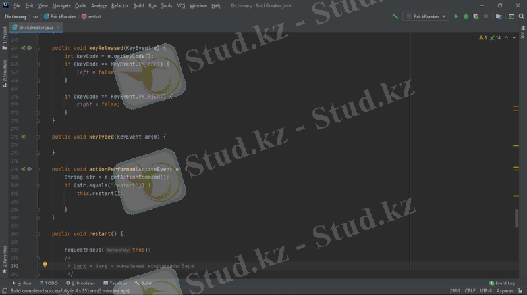Image resolution: width=527 pixels, height=295 pixels.
Task: Open the Navigate menu
Action: click(x=61, y=6)
